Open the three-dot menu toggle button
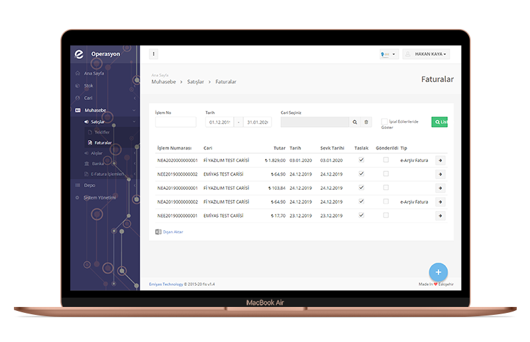The height and width of the screenshot is (342, 530). (x=154, y=54)
